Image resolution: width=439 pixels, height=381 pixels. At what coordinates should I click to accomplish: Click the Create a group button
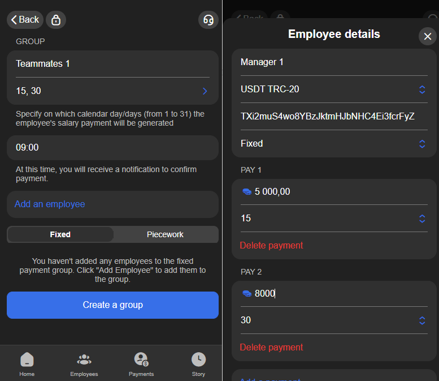(112, 305)
